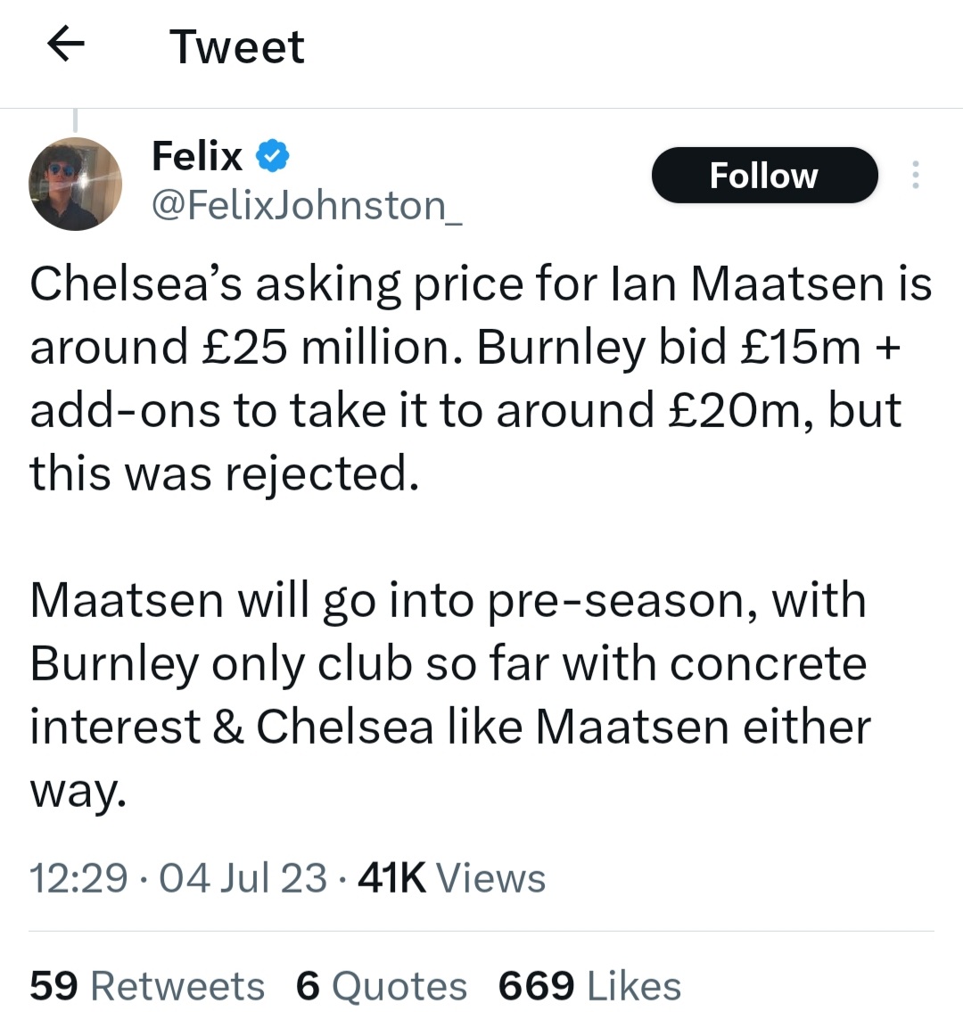View the 669 Likes list
The height and width of the screenshot is (1012, 963).
589,986
